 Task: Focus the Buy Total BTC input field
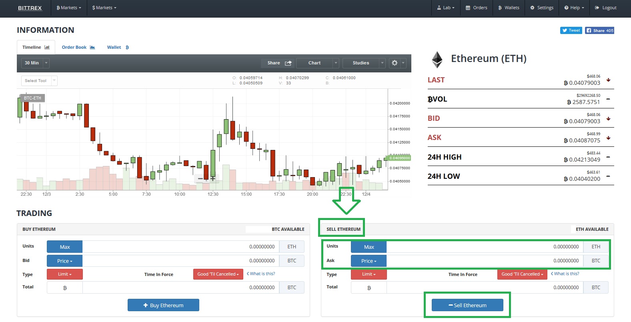[181, 288]
